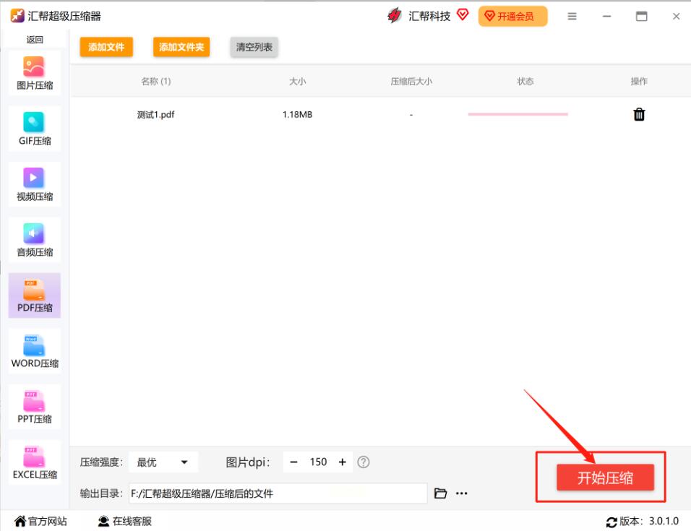691x531 pixels.
Task: Go back via 返回
Action: pyautogui.click(x=35, y=40)
